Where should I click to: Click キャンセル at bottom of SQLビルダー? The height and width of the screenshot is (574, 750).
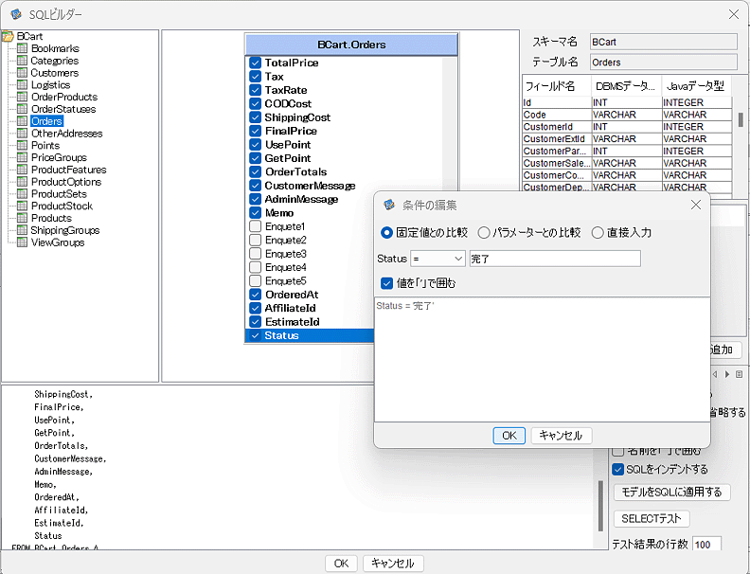click(x=393, y=564)
